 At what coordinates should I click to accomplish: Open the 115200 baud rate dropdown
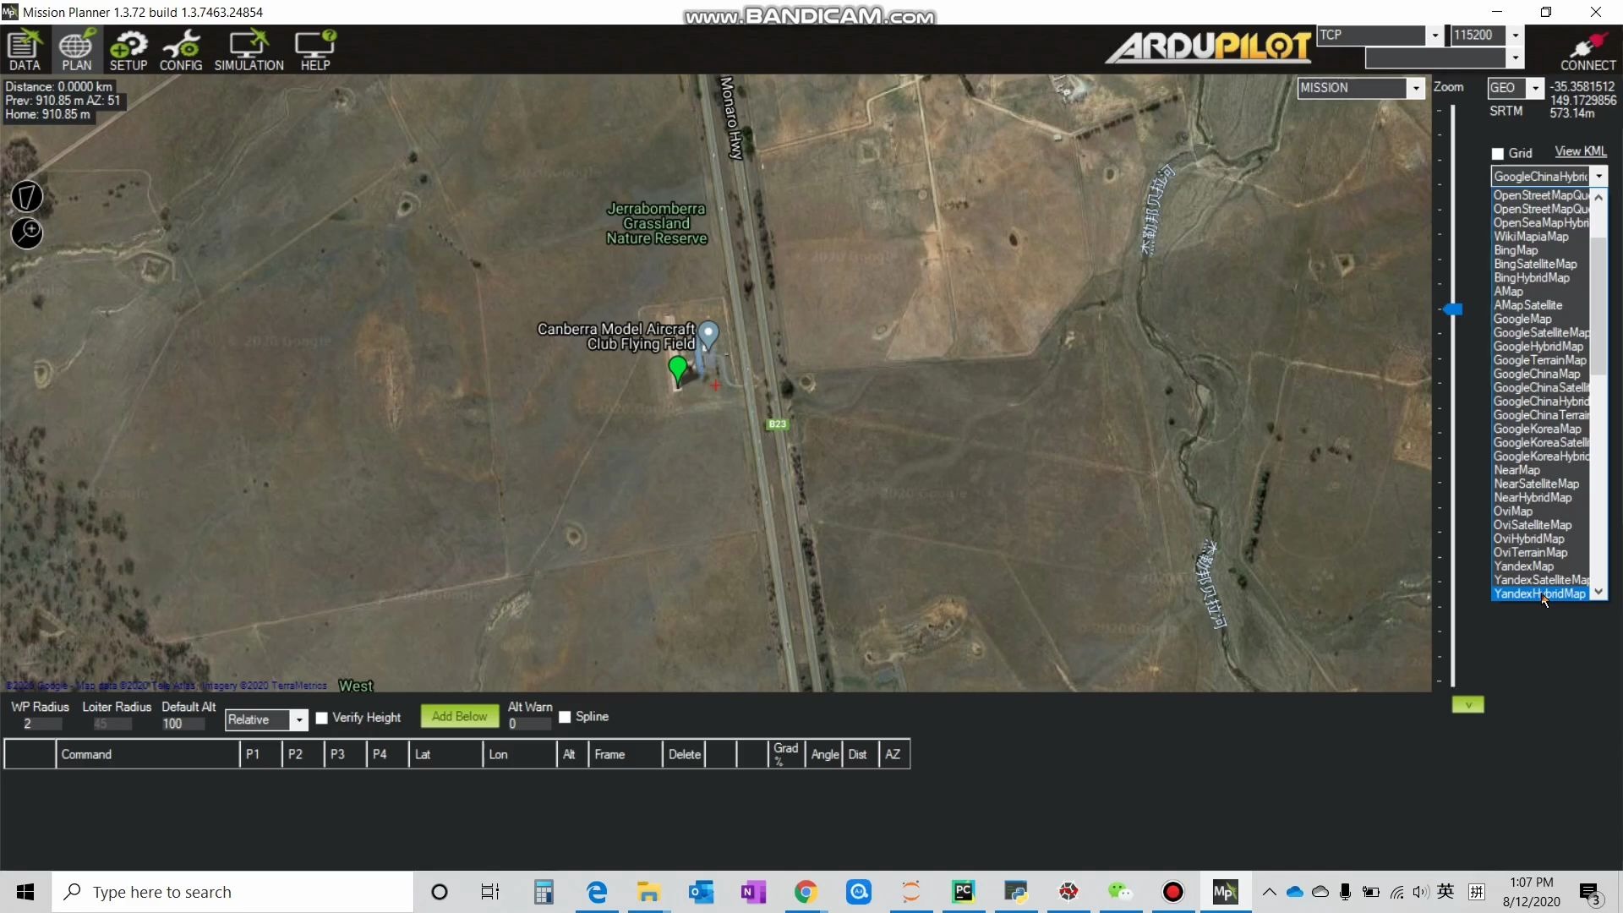(x=1516, y=36)
